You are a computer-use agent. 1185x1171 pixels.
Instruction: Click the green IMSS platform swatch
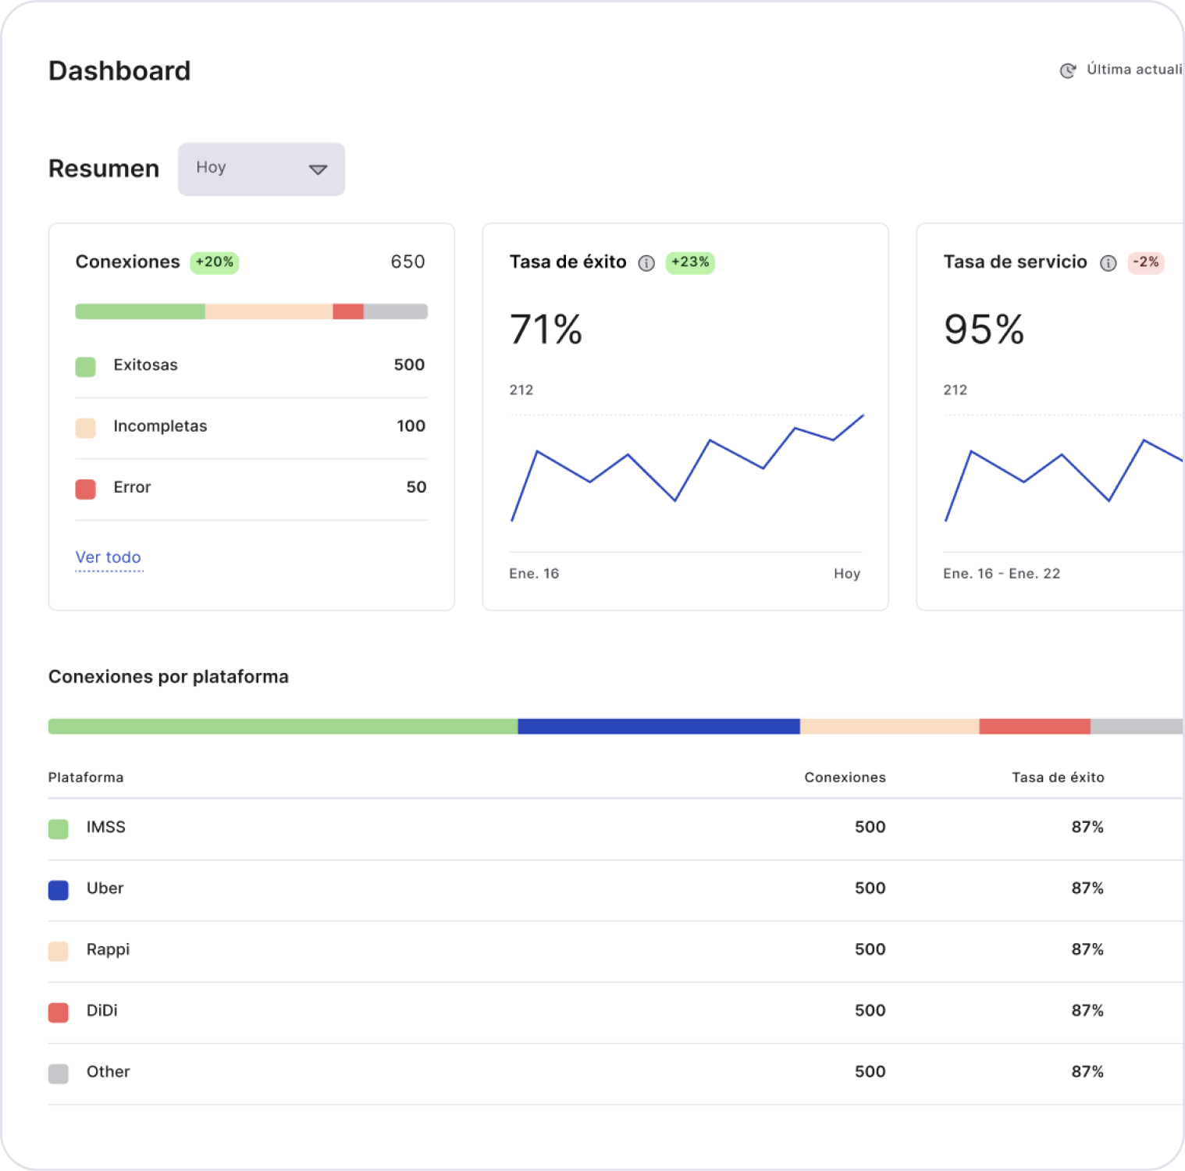59,829
